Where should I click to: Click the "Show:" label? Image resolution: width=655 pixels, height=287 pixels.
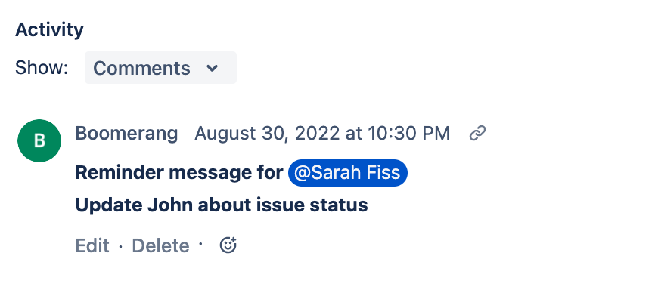click(x=42, y=68)
